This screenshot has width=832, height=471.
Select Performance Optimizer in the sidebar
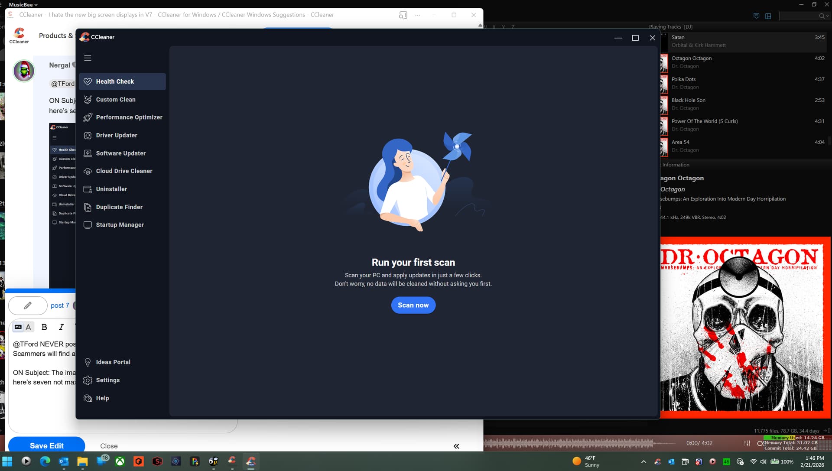click(x=129, y=117)
